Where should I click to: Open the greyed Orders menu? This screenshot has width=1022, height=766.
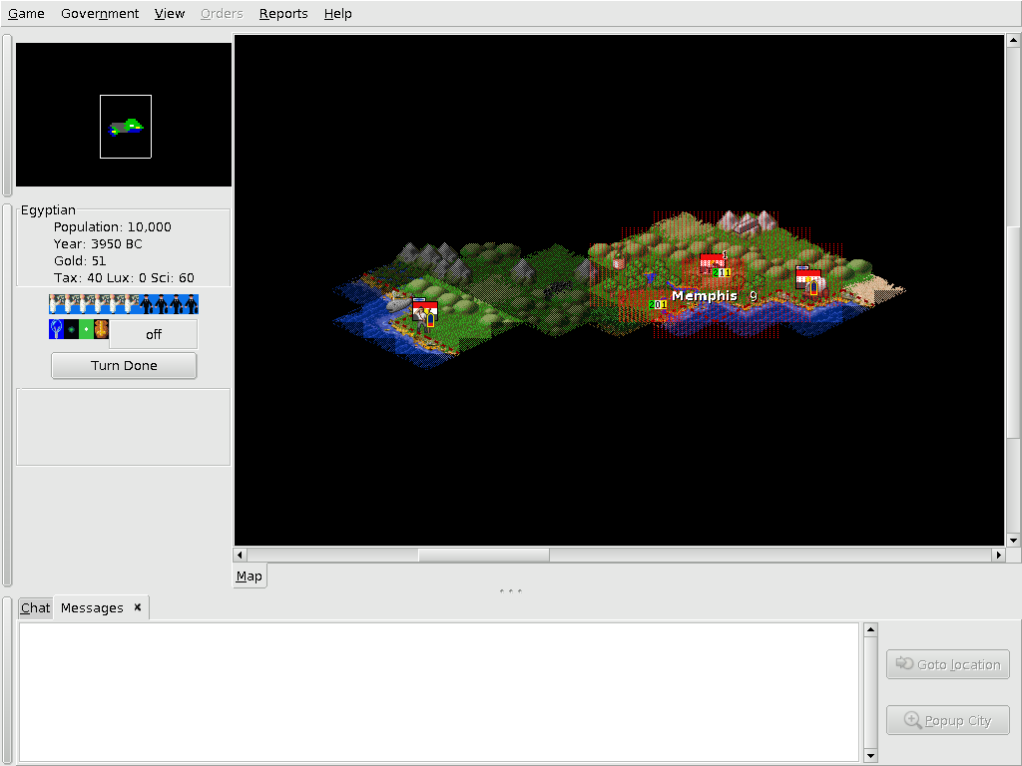pos(222,13)
